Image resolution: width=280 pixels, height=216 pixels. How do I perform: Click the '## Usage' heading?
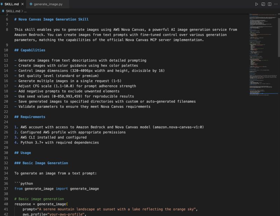click(x=23, y=153)
